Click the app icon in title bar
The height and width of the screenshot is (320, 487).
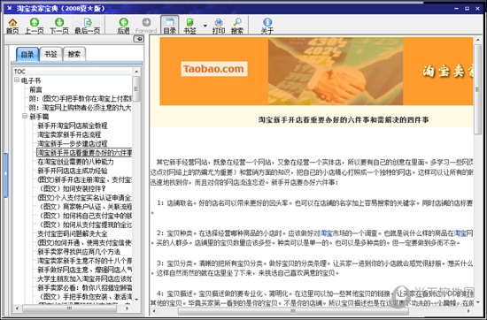(9, 8)
